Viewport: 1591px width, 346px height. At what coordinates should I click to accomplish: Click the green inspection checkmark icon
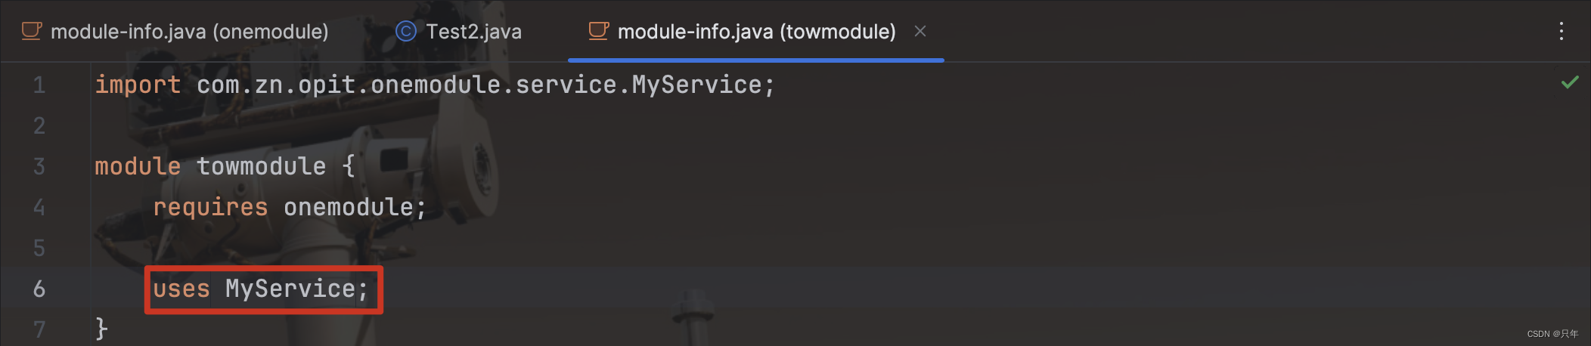click(x=1570, y=82)
